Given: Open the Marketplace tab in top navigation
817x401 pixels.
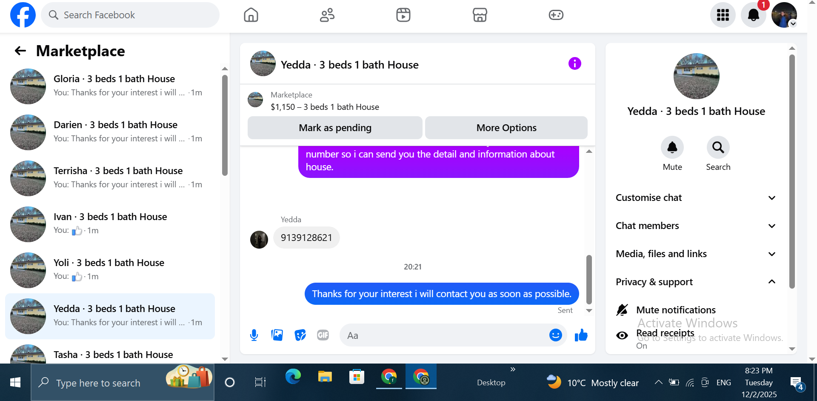Looking at the screenshot, I should [480, 15].
